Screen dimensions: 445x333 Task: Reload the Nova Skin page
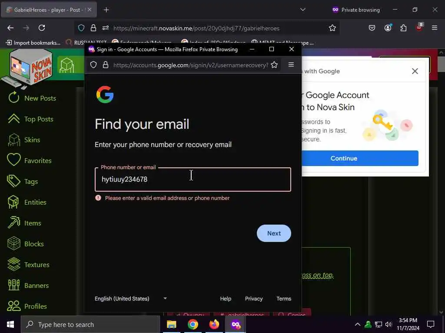pos(42,28)
